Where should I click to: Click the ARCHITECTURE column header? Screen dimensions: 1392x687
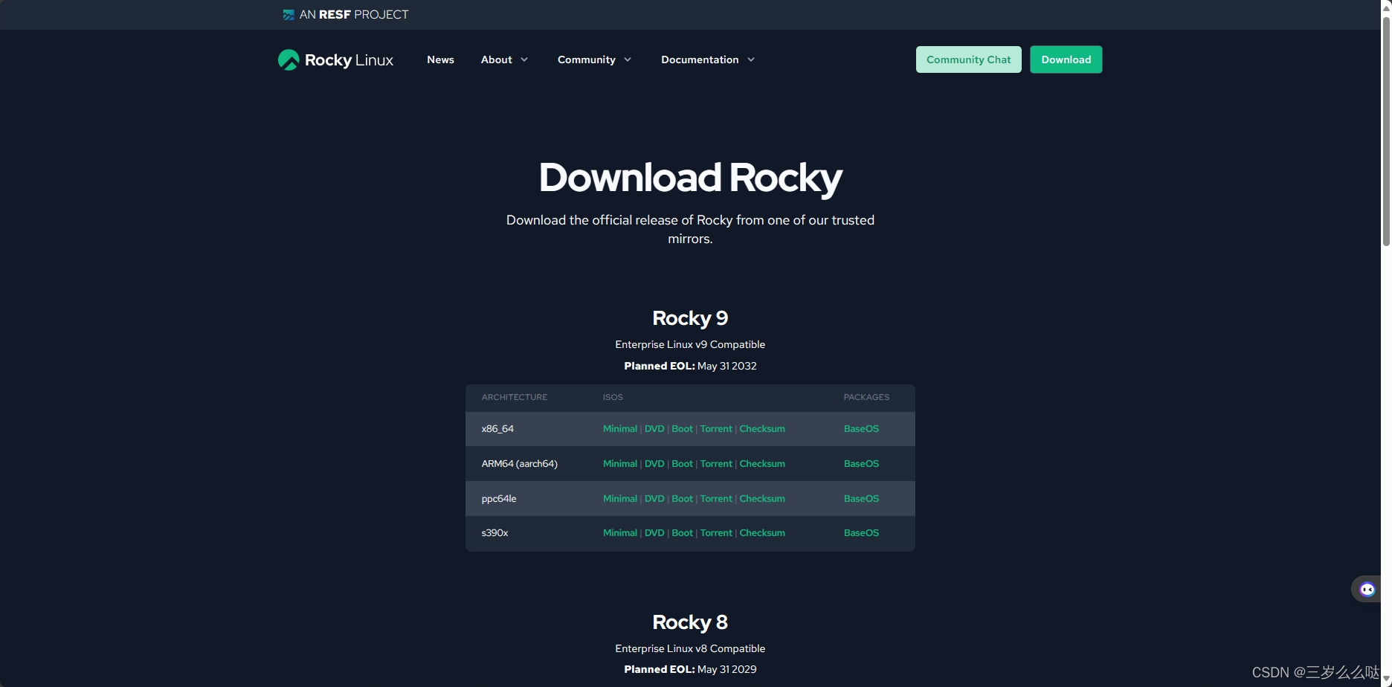pos(514,397)
